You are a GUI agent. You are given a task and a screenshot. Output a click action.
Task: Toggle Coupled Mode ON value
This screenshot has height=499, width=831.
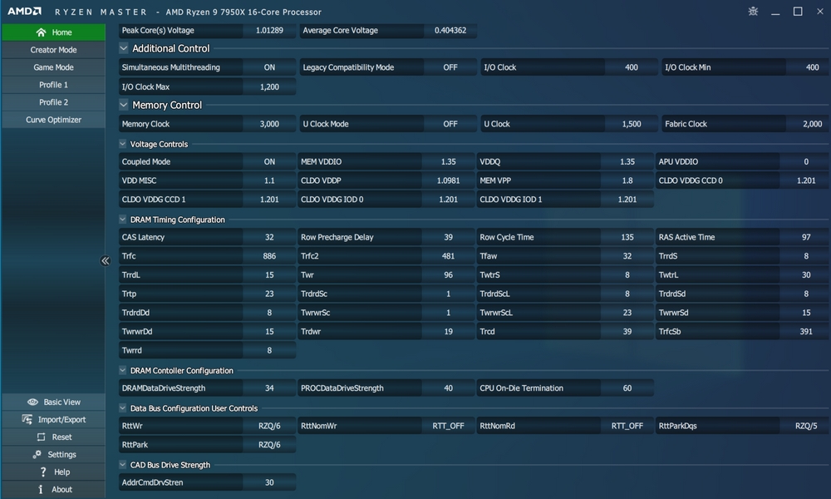click(269, 161)
